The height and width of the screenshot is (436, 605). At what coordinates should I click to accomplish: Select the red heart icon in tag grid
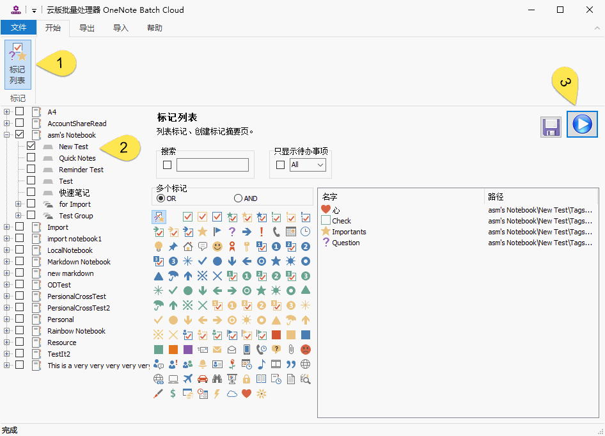click(247, 394)
